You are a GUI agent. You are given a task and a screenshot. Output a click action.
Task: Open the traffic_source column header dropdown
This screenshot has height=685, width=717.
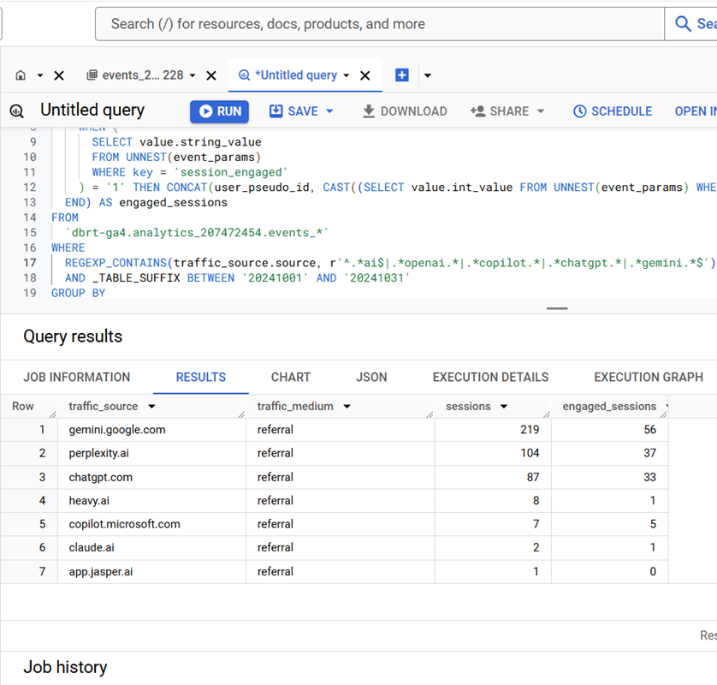[152, 405]
